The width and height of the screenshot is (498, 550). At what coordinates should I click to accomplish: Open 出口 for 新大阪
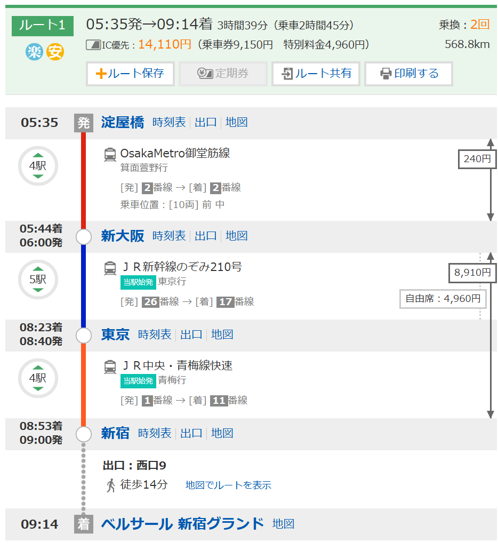click(x=205, y=236)
